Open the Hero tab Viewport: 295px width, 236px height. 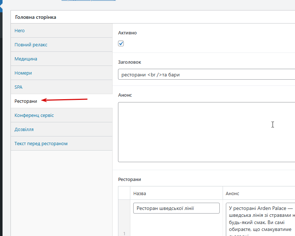click(62, 30)
